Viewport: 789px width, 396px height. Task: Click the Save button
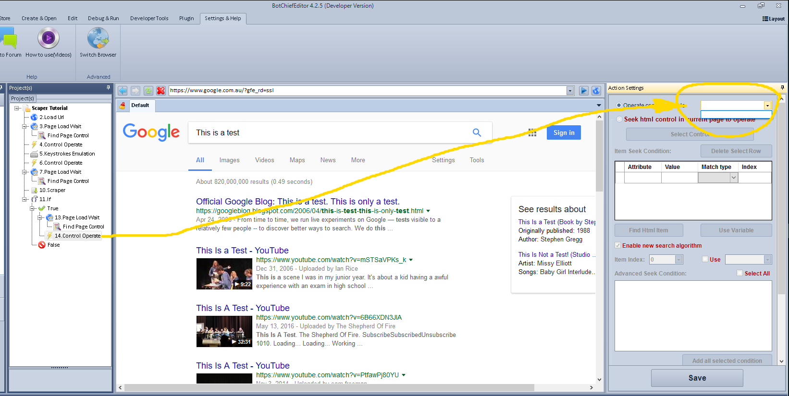pyautogui.click(x=697, y=378)
